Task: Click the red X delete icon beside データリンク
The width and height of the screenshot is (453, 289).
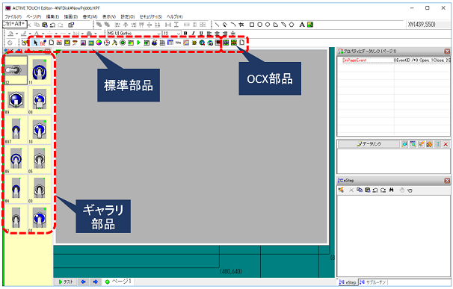Action: click(x=446, y=144)
